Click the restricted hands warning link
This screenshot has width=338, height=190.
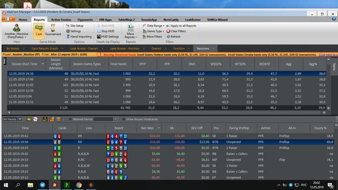(x=328, y=54)
